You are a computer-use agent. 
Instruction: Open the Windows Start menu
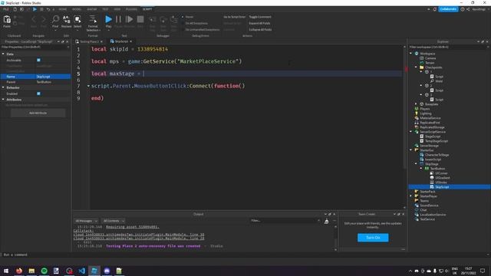pyautogui.click(x=6, y=271)
